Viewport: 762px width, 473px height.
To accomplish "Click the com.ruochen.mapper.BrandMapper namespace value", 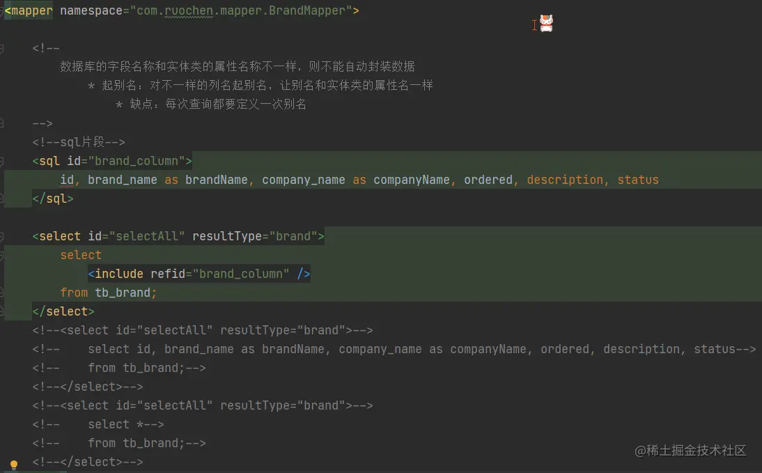I will 240,10.
